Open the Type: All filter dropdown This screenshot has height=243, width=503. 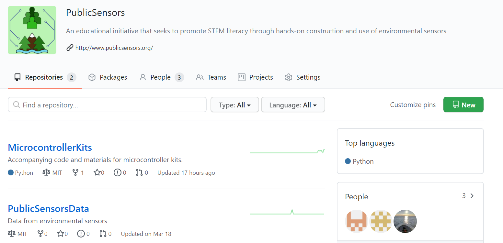234,105
